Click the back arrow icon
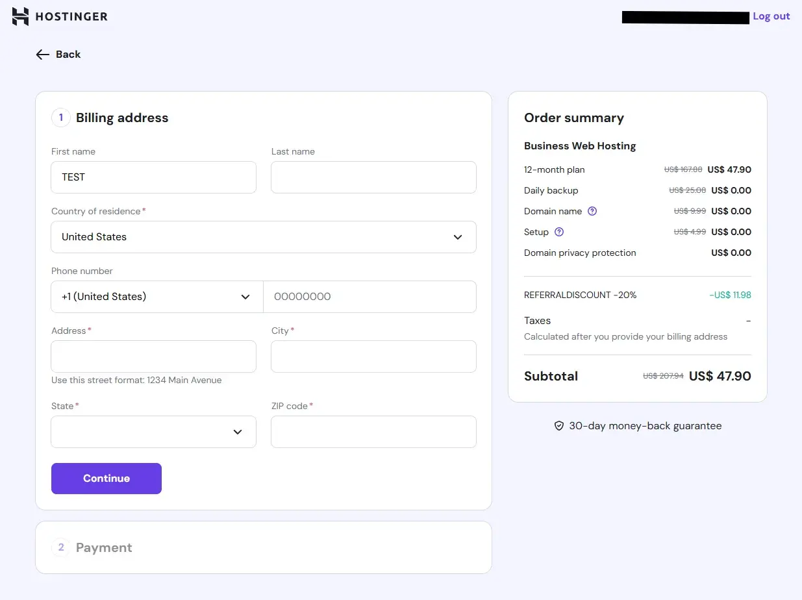Screen dimensions: 802x600 coord(43,55)
